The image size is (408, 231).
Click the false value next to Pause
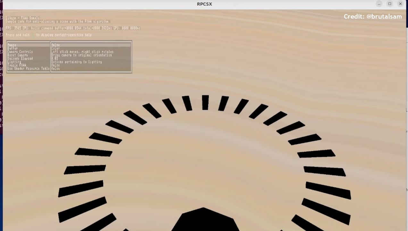[x=55, y=45]
